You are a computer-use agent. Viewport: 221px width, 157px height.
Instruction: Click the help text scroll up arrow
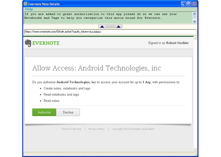coord(195,14)
